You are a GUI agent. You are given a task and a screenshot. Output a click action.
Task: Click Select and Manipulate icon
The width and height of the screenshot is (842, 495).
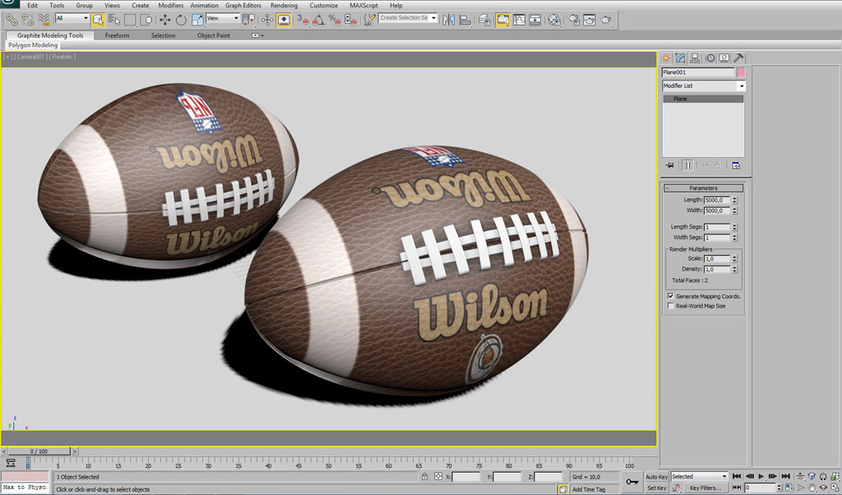[x=267, y=20]
